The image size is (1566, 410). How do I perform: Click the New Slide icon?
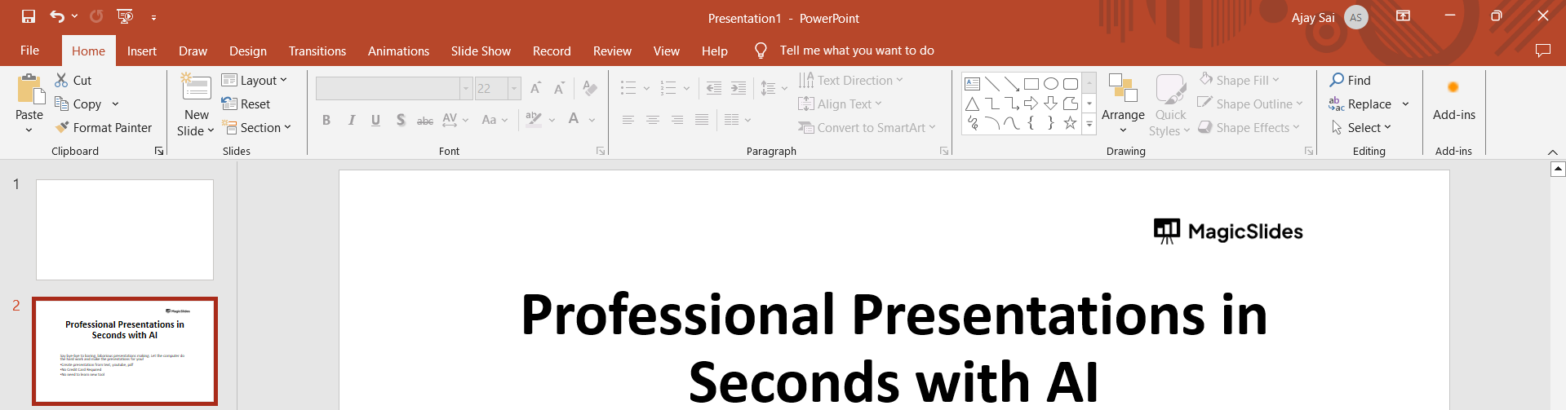[196, 88]
